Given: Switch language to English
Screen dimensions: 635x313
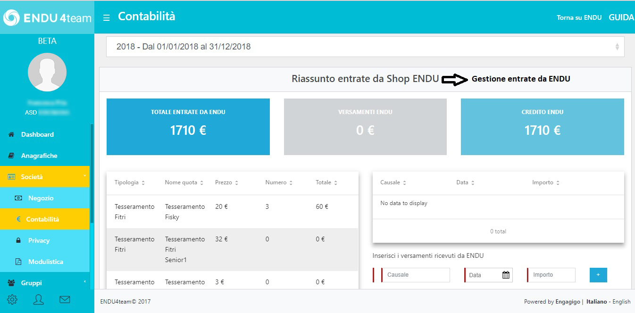Looking at the screenshot, I should [x=621, y=302].
